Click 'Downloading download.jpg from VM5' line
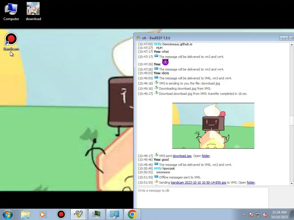 pos(185,89)
